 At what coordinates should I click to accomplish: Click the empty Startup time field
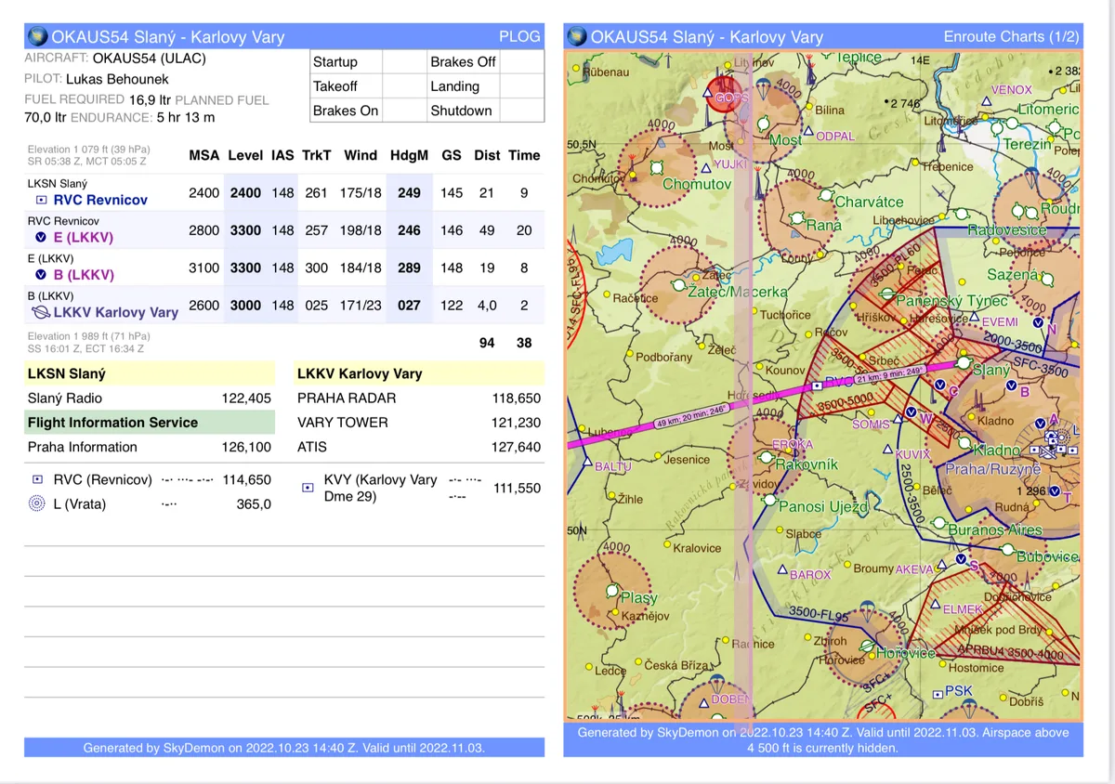(403, 62)
